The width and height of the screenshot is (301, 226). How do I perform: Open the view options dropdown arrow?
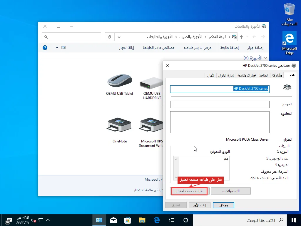click(57, 48)
